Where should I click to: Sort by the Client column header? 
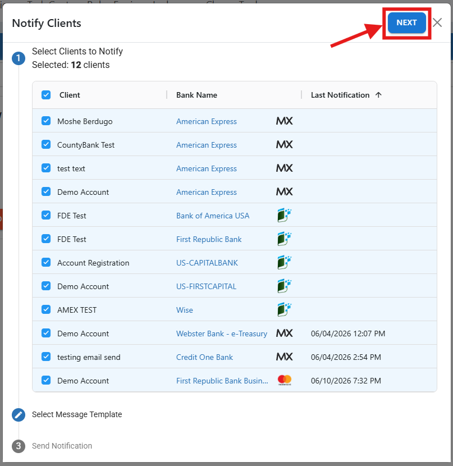coord(70,95)
